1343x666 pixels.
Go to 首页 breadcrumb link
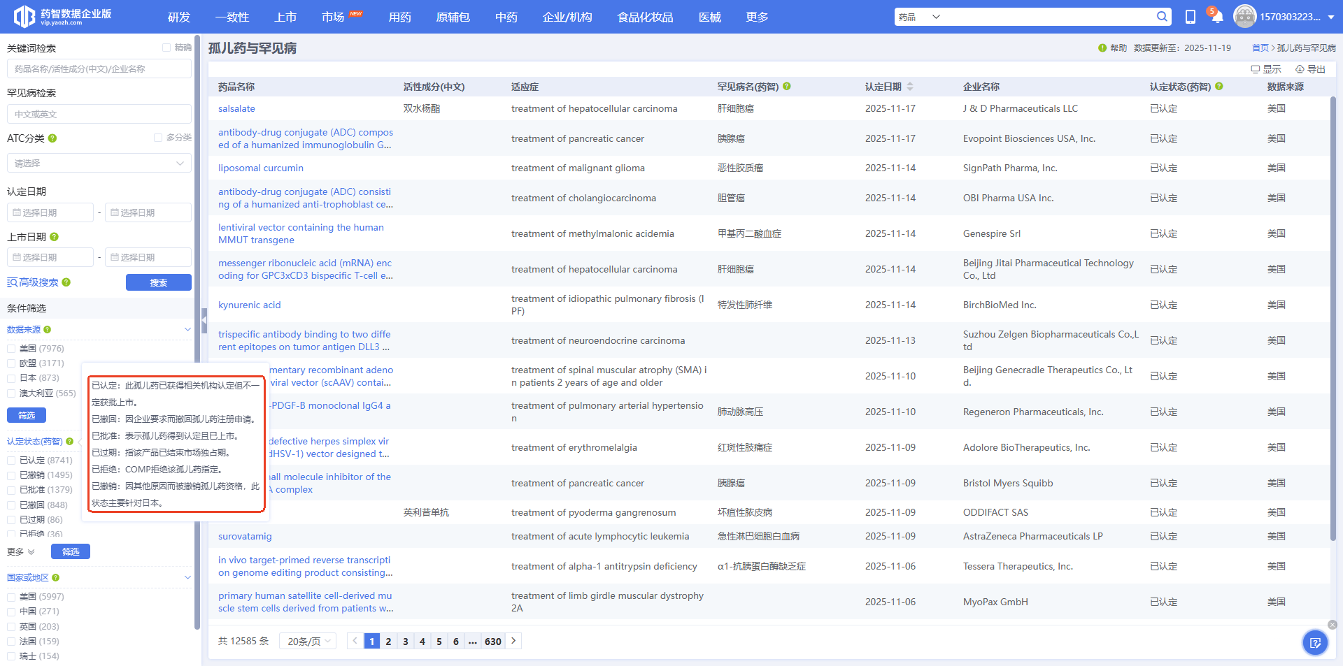pos(1260,48)
